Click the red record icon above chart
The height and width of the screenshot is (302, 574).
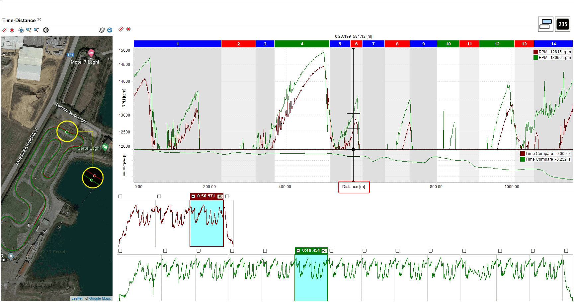point(128,29)
